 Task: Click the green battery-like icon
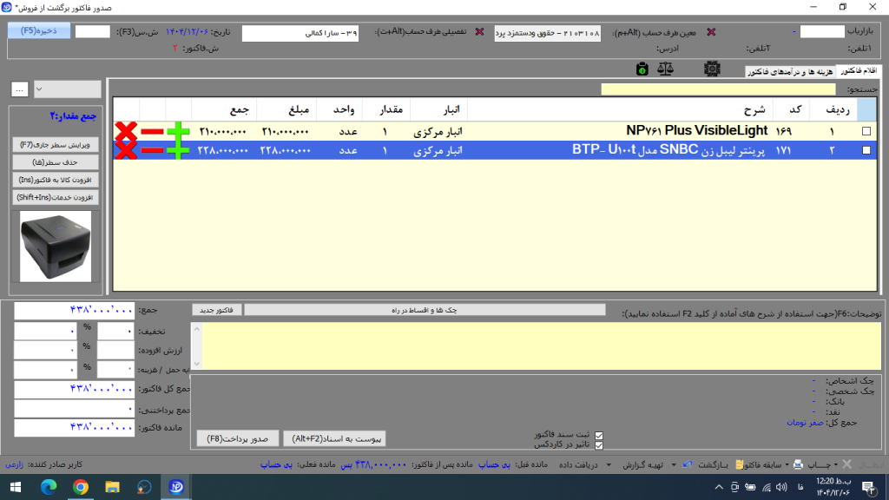pyautogui.click(x=641, y=69)
